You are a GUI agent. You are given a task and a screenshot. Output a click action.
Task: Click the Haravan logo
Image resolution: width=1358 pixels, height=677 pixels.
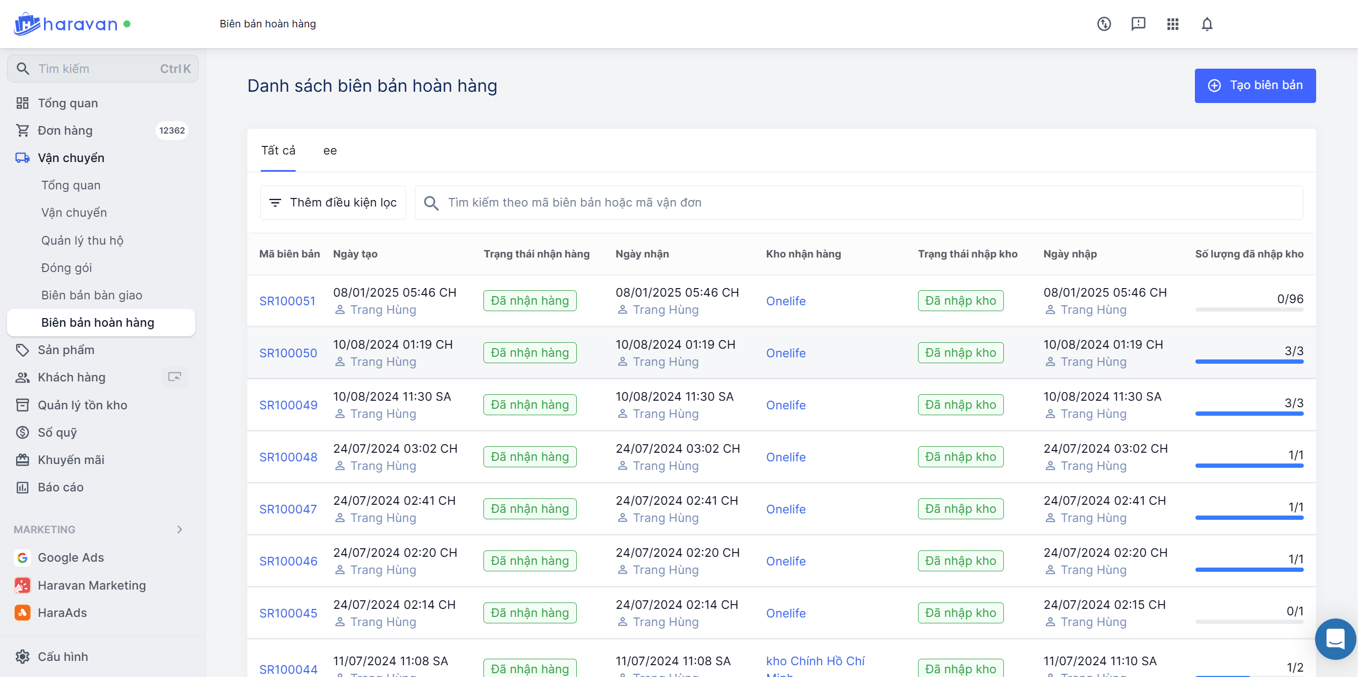(x=66, y=24)
